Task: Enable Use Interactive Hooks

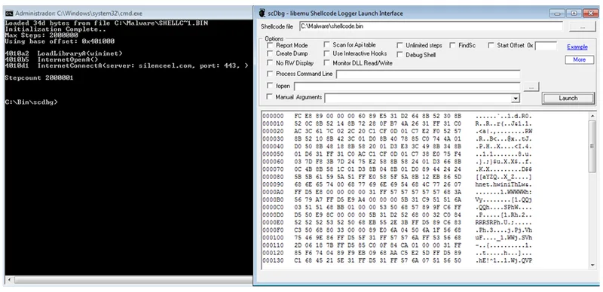Action: [326, 53]
